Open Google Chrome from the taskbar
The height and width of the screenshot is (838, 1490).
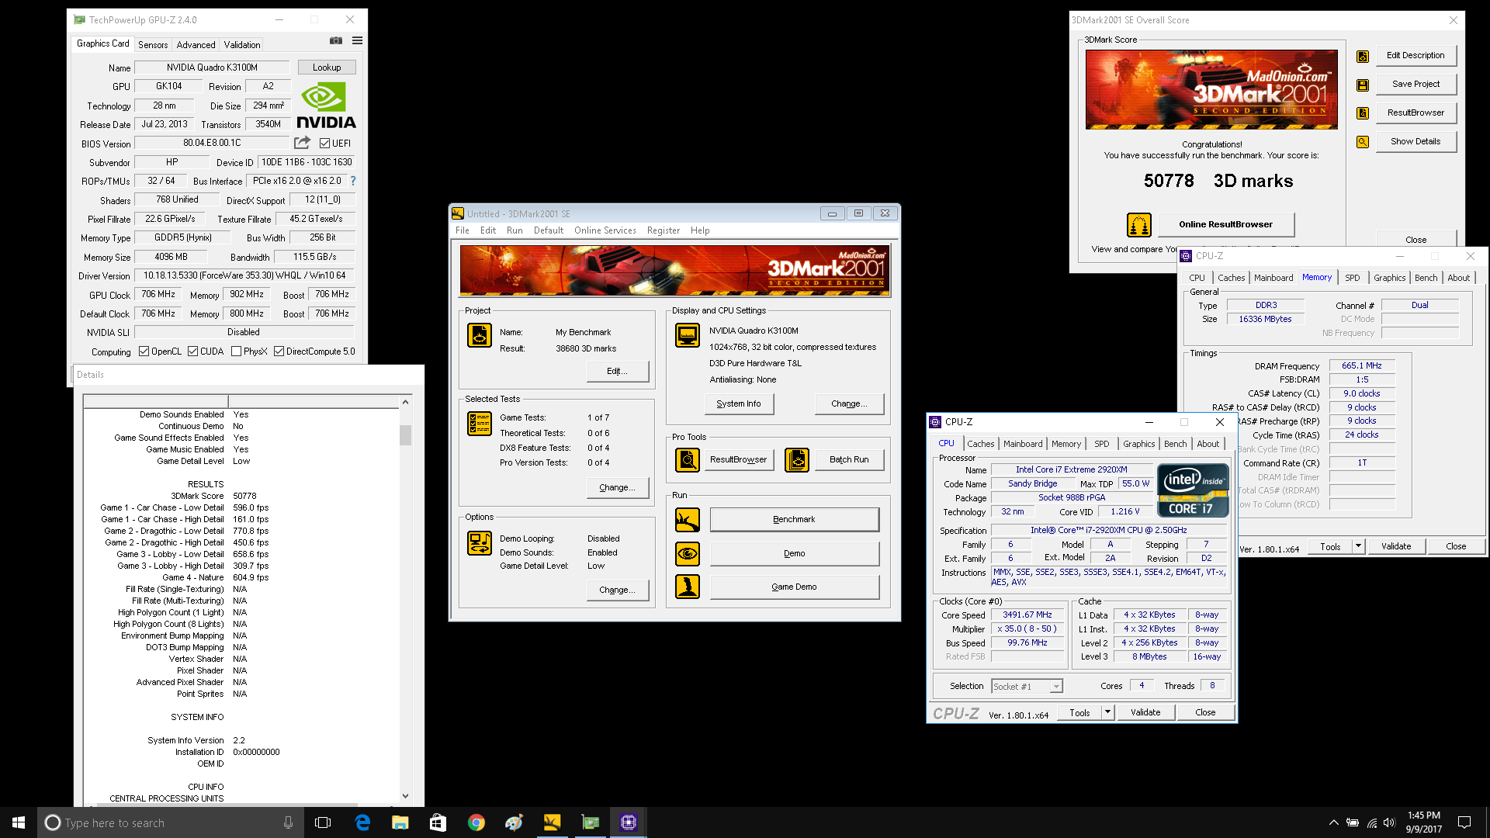pyautogui.click(x=476, y=822)
